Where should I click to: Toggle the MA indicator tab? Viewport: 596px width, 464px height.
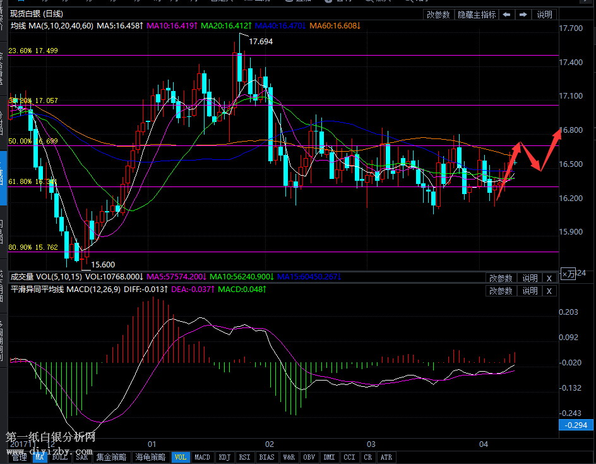click(x=40, y=457)
